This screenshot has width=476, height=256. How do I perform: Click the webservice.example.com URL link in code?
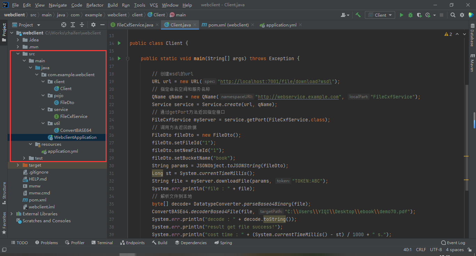point(298,97)
